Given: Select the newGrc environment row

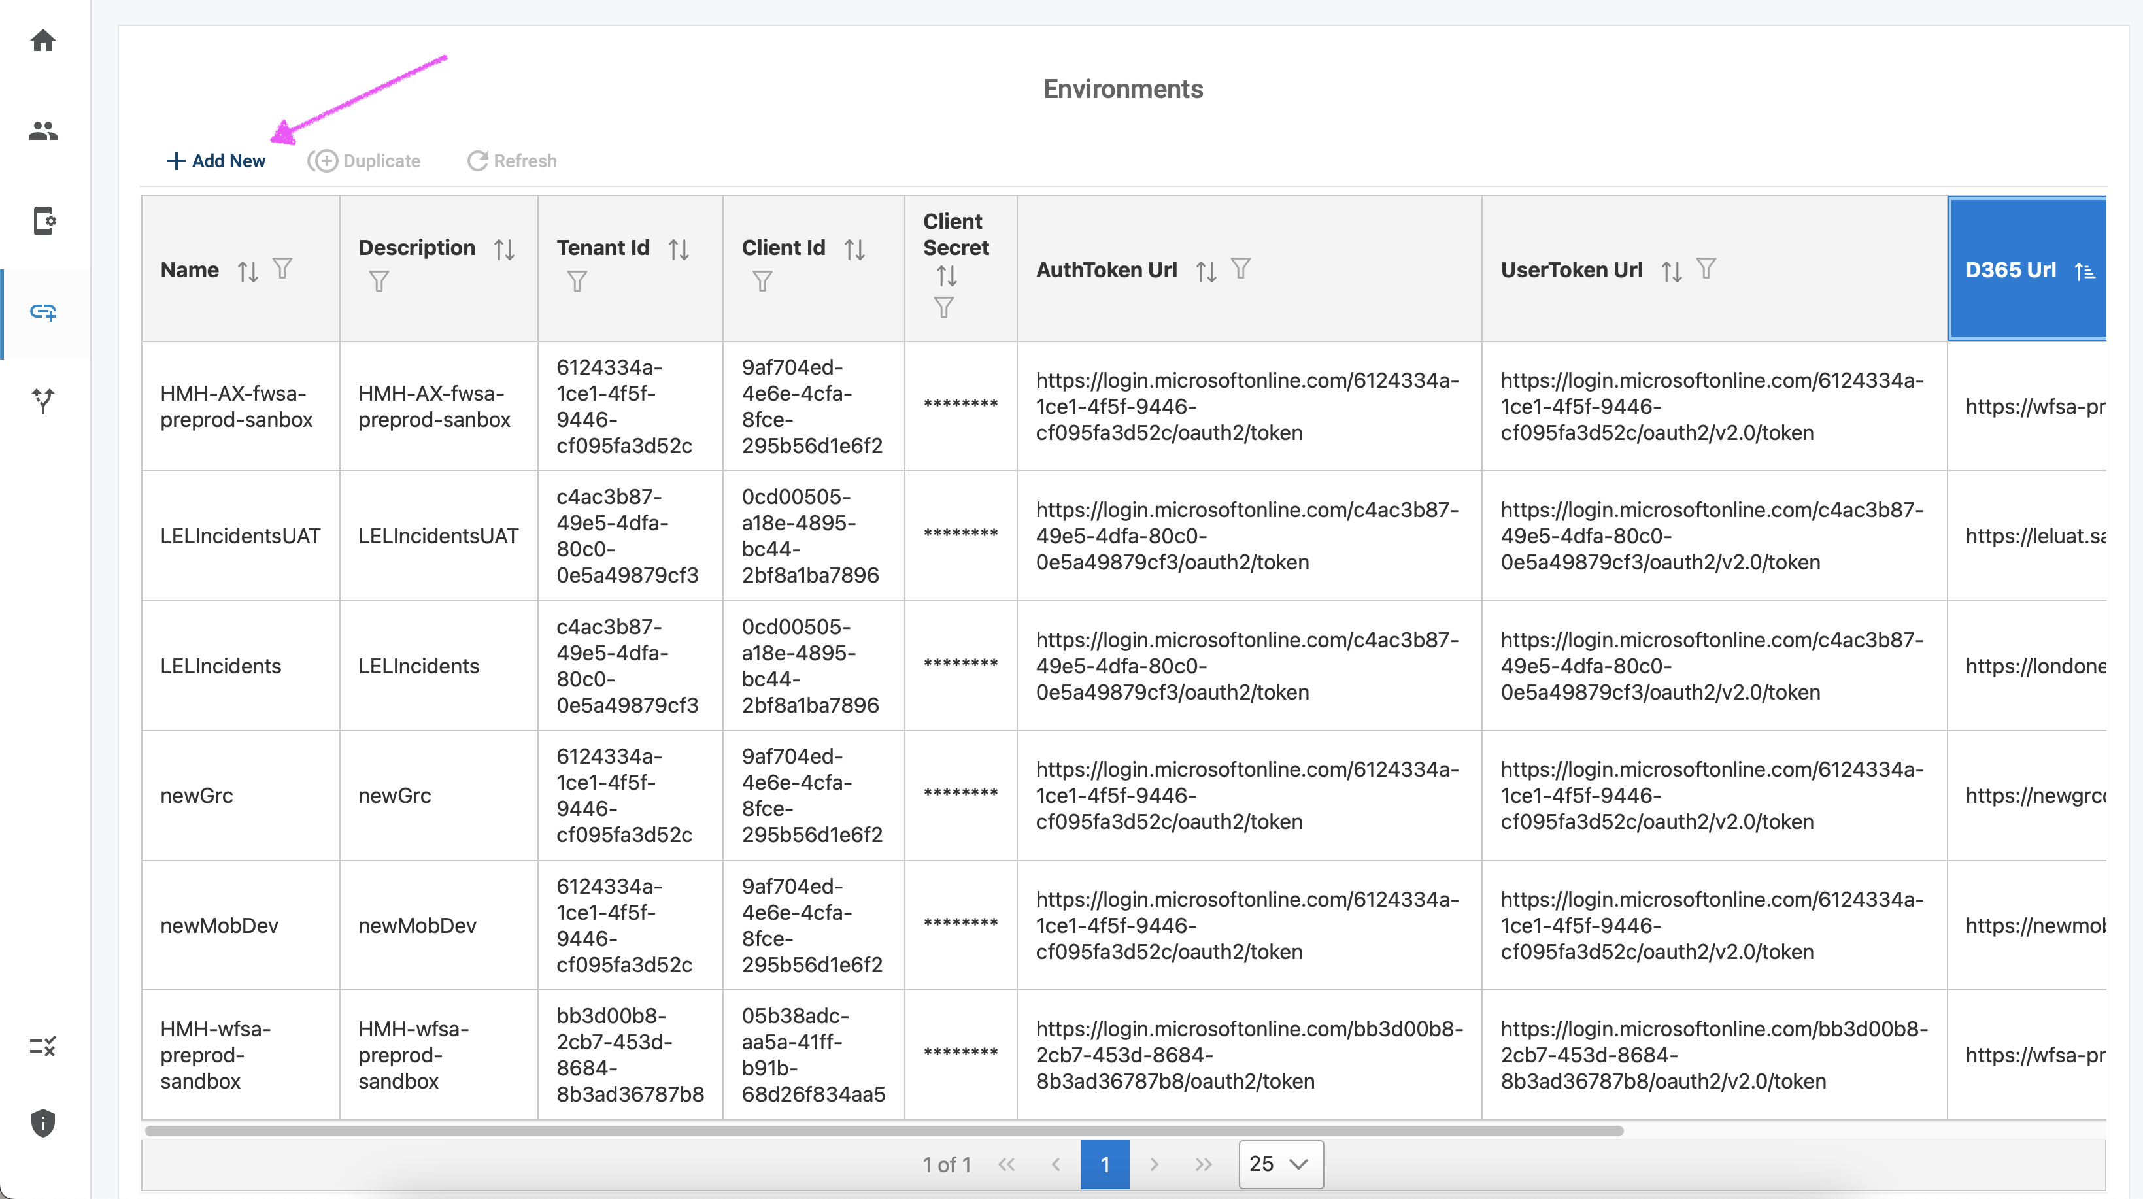Looking at the screenshot, I should 196,796.
